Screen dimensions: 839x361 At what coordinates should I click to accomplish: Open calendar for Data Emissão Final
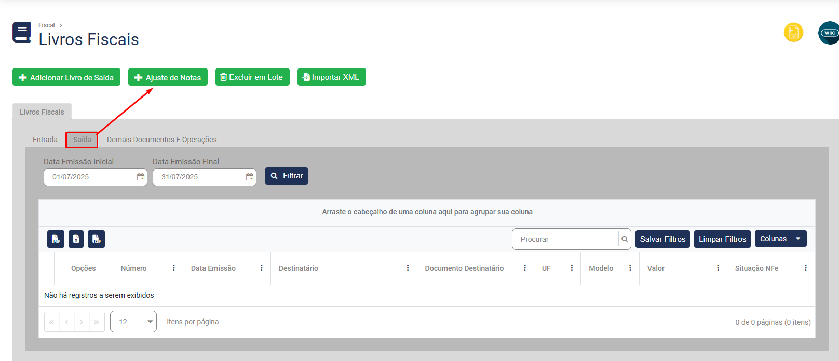pyautogui.click(x=250, y=177)
